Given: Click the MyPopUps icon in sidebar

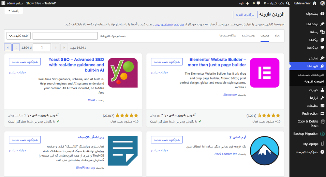Looking at the screenshot, I should (x=322, y=144).
